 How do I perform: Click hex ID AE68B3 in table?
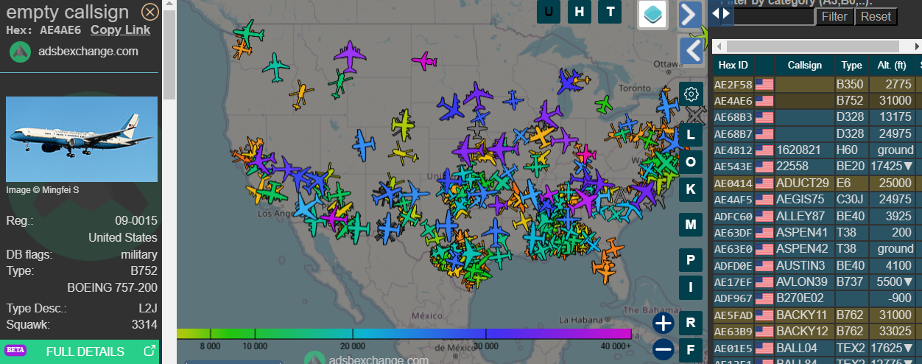(733, 117)
